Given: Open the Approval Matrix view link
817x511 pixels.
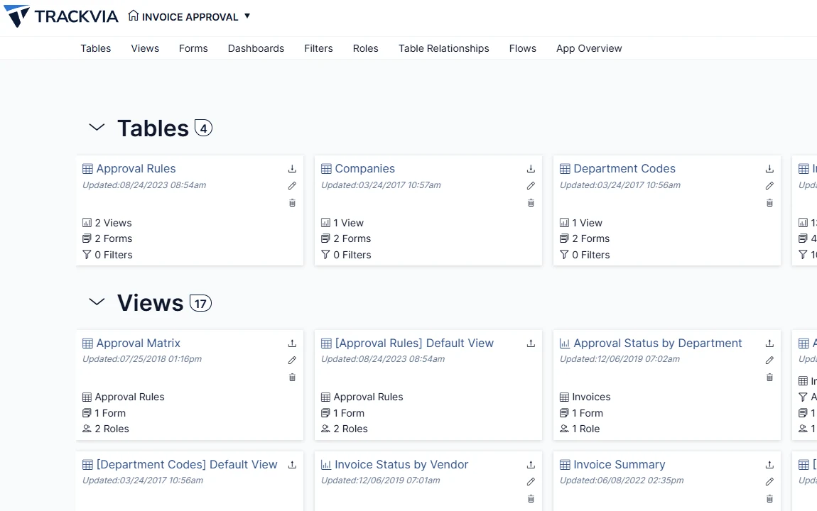Looking at the screenshot, I should [x=138, y=343].
